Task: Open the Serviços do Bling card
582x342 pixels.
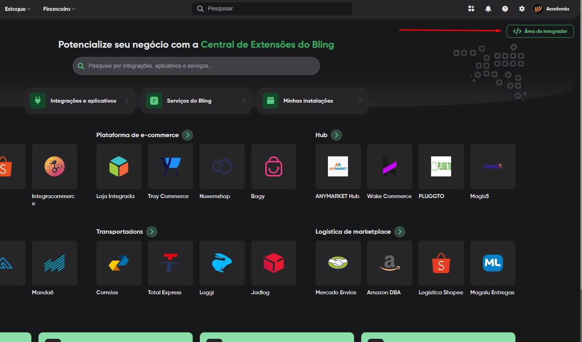Action: (x=196, y=101)
